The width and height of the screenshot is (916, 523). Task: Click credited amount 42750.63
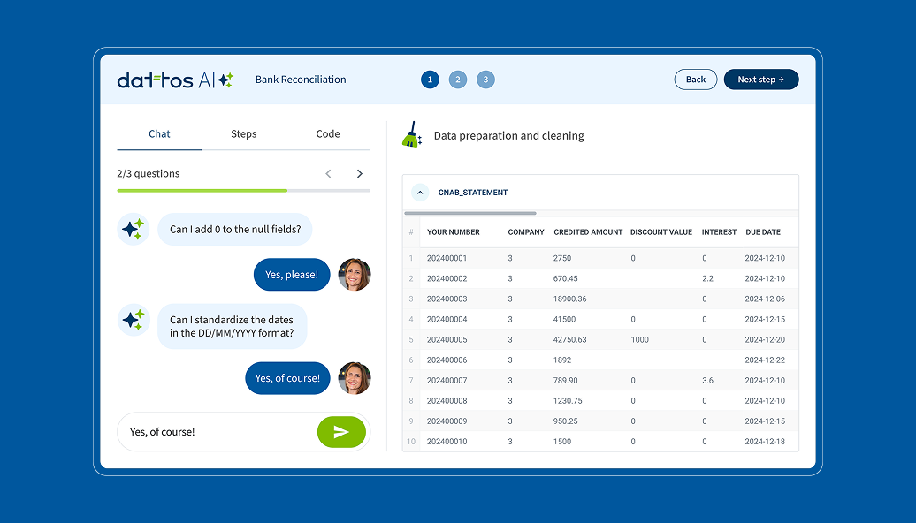coord(570,340)
